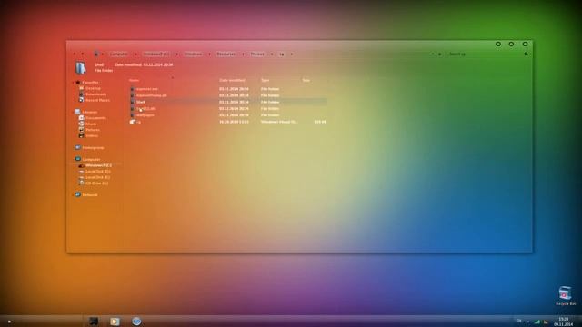Show hidden tray icons arrow

coord(528,322)
